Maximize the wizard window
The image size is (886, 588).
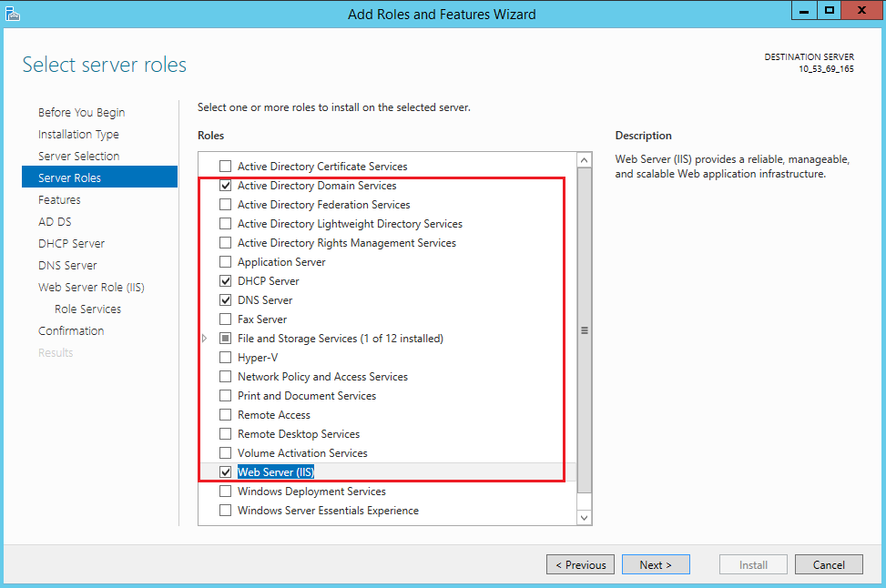pyautogui.click(x=829, y=10)
